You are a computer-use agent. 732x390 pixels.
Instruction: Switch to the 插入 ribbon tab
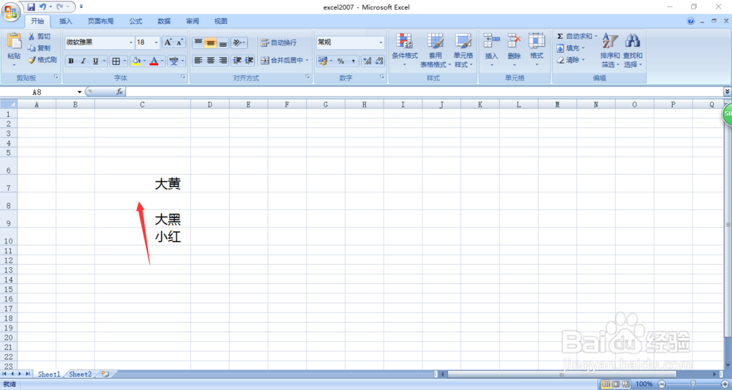tap(66, 21)
